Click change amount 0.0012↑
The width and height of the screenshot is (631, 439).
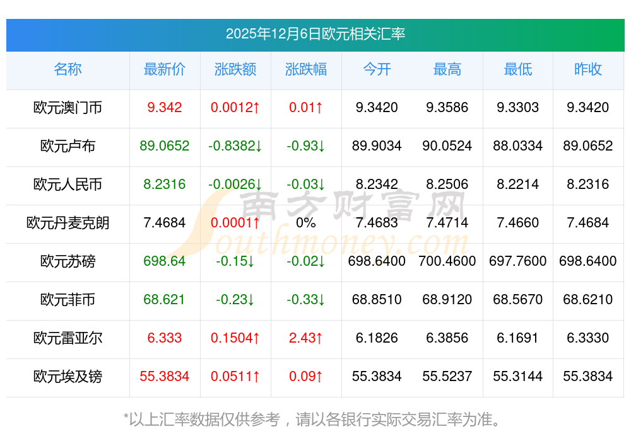pos(235,108)
